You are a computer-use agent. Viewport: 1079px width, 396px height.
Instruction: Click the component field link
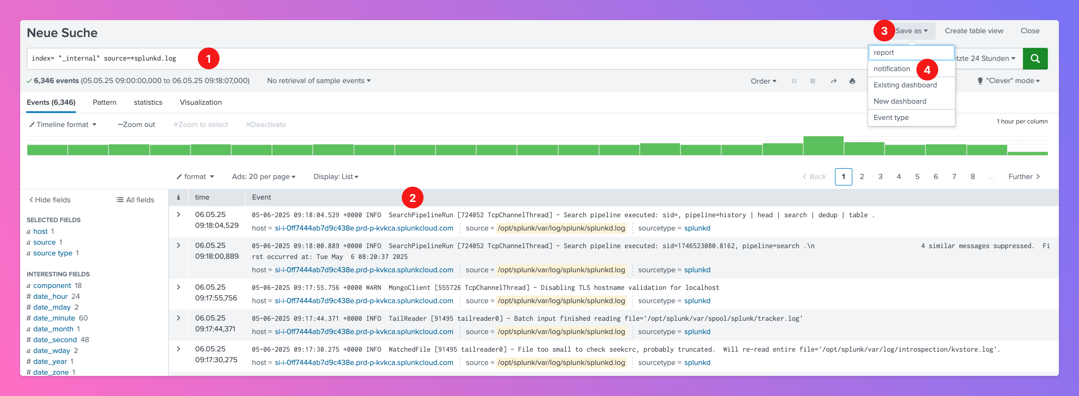(52, 286)
